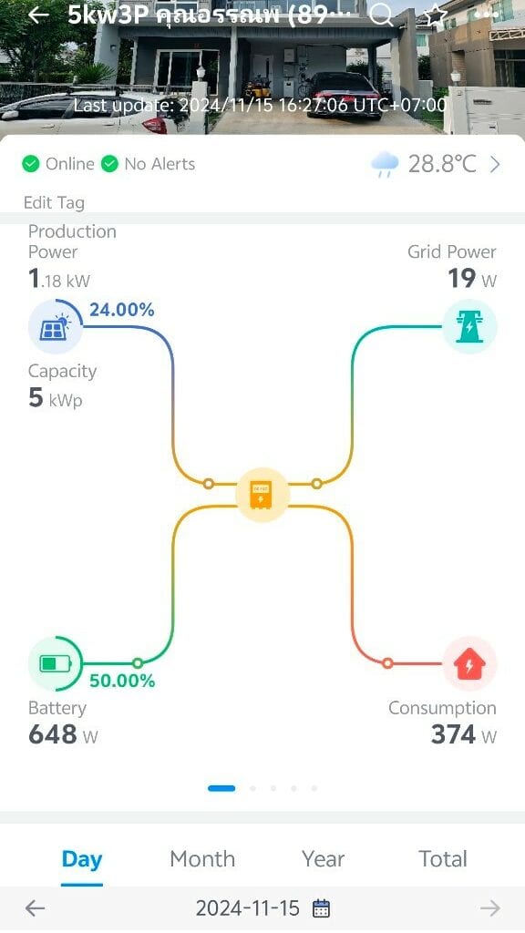525x933 pixels.
Task: Switch to the Month tab
Action: coord(202,858)
